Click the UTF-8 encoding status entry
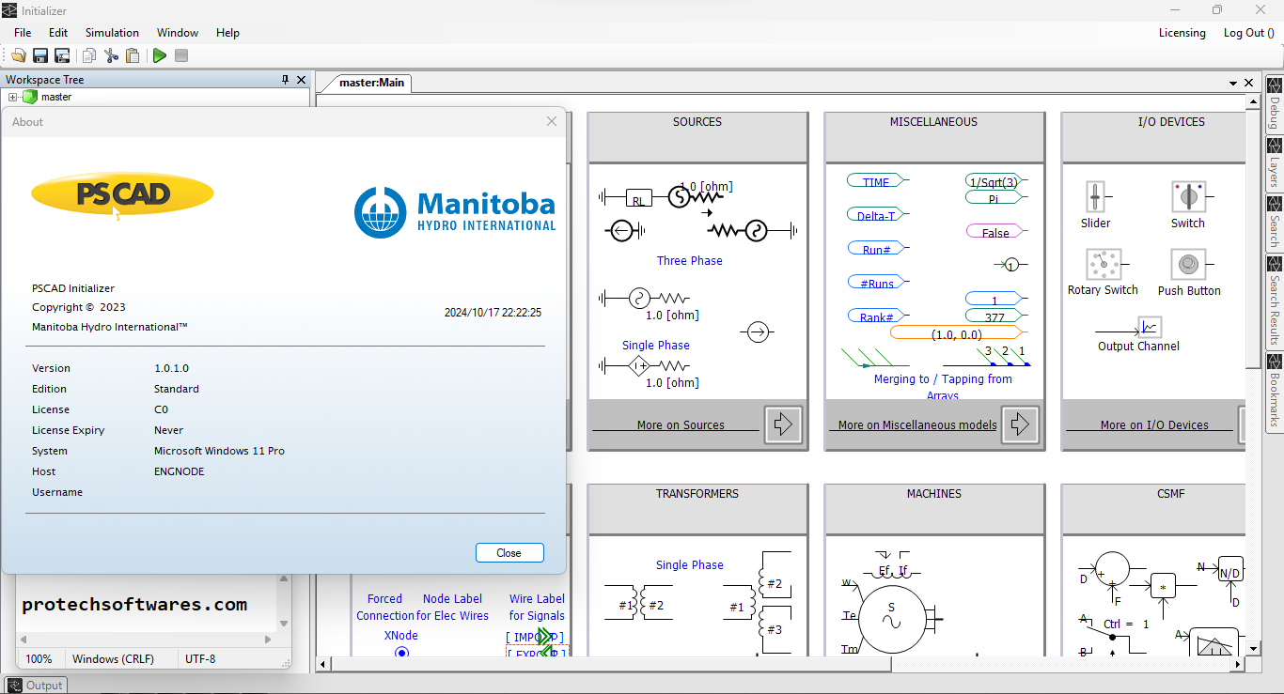 point(200,659)
